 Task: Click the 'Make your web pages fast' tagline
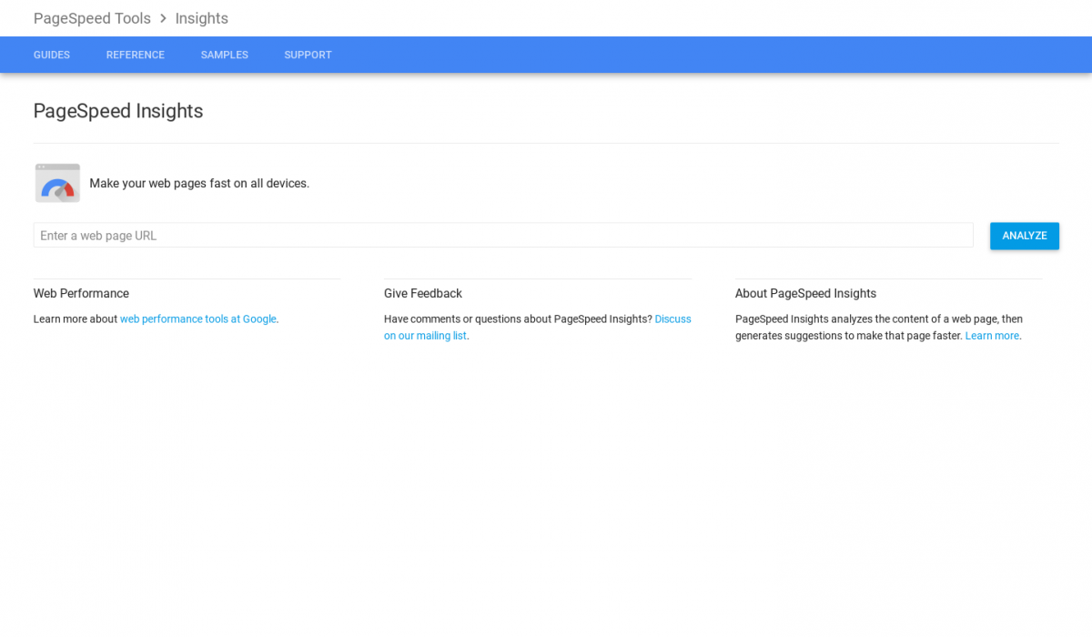[199, 183]
